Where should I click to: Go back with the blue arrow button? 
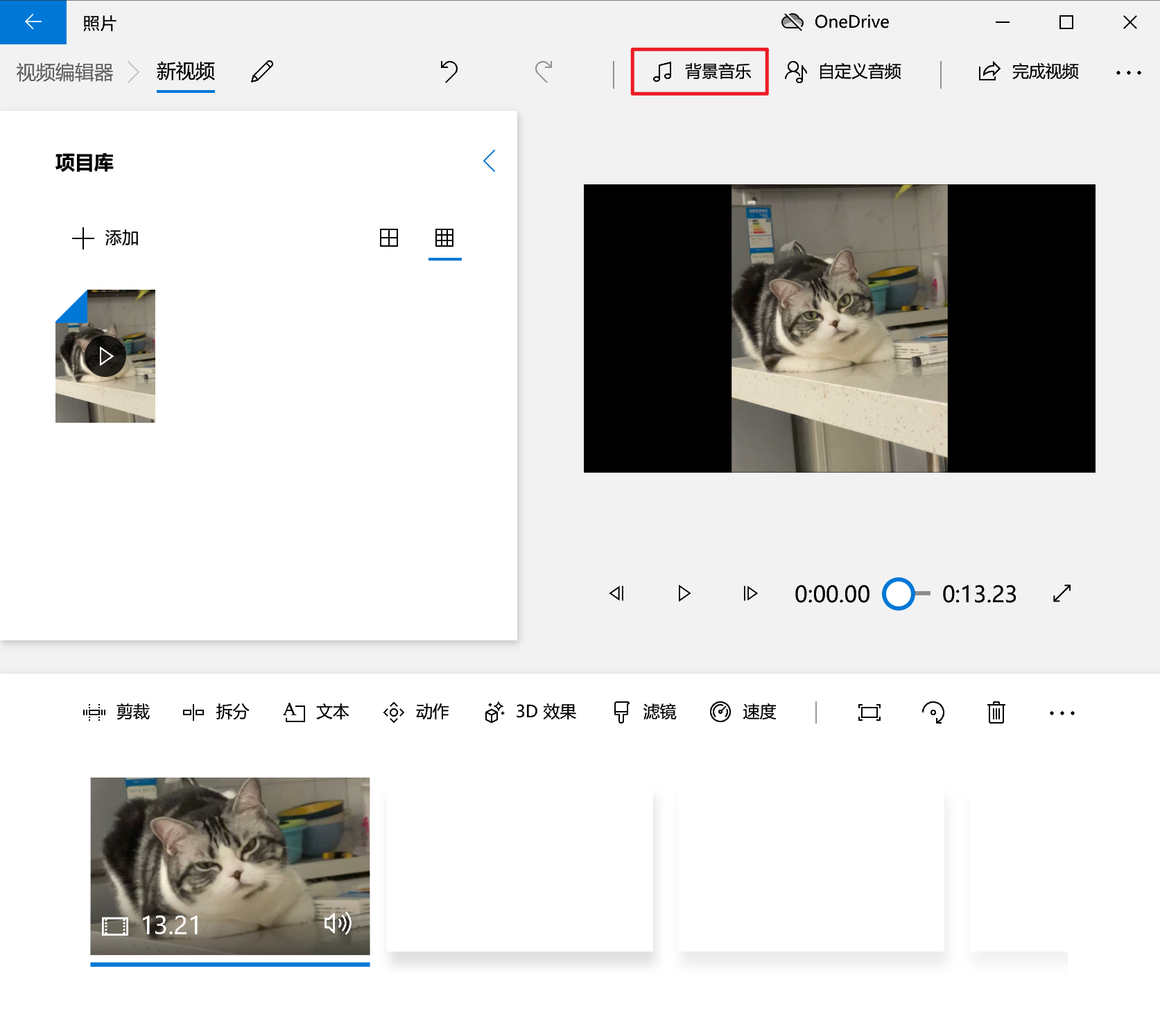click(33, 22)
